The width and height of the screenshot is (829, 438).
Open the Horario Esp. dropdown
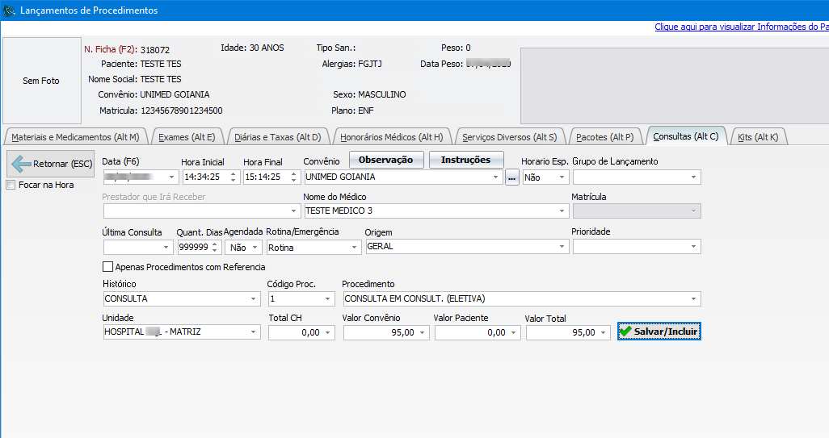click(562, 177)
